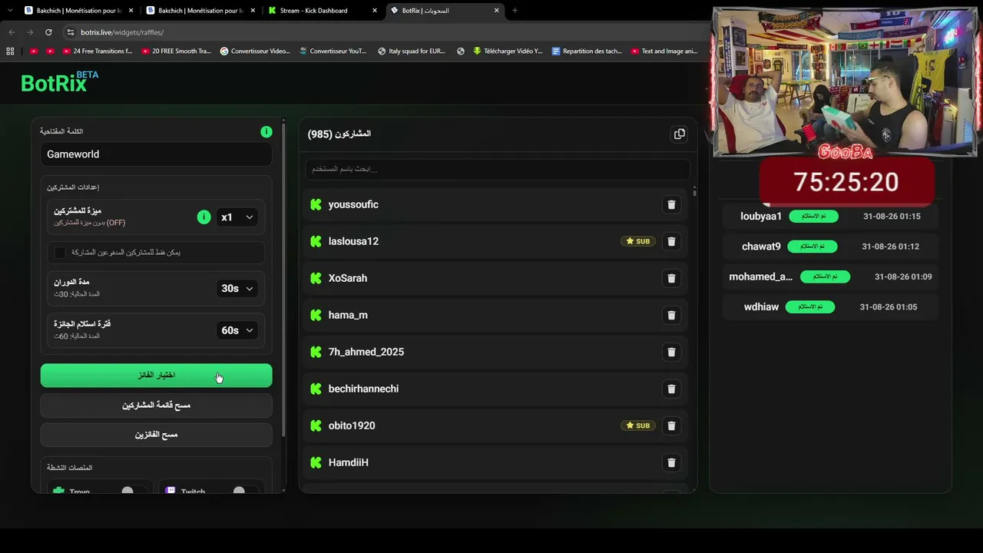Open a new browser tab with plus
This screenshot has width=983, height=553.
pos(515,11)
